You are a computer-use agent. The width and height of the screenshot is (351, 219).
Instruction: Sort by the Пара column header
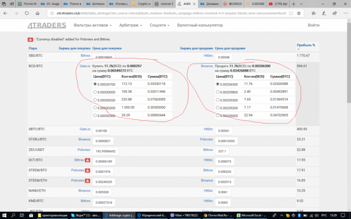32,48
